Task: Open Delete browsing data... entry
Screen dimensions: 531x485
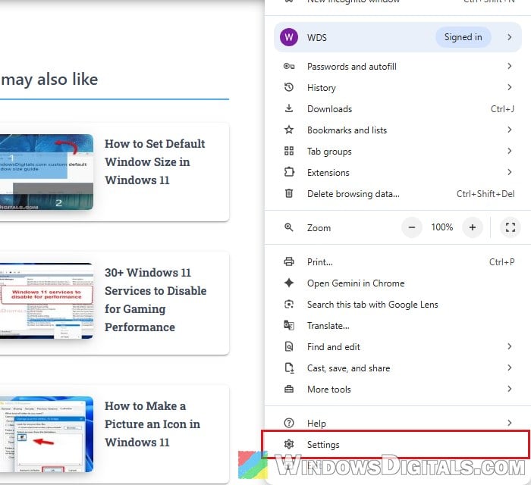Action: click(397, 194)
